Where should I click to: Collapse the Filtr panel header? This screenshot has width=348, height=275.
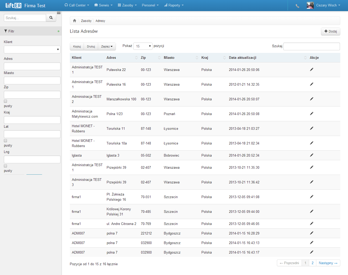coord(31,31)
